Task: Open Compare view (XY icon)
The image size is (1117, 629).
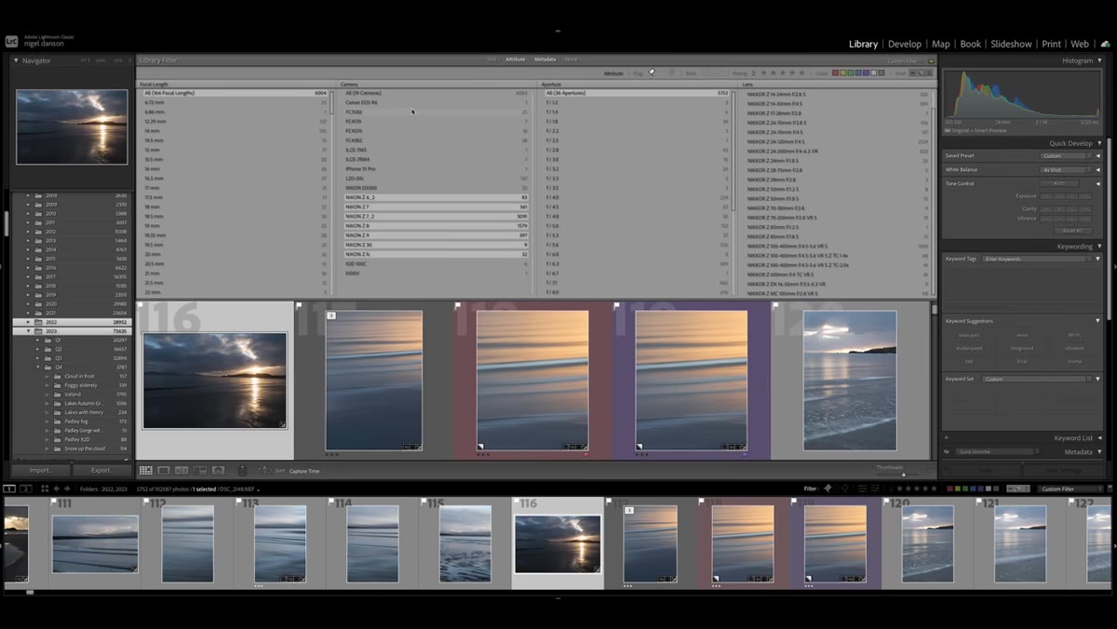Action: pos(182,471)
